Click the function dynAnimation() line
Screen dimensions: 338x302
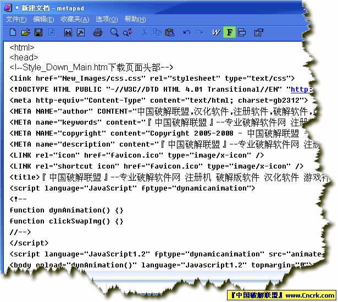click(x=67, y=210)
